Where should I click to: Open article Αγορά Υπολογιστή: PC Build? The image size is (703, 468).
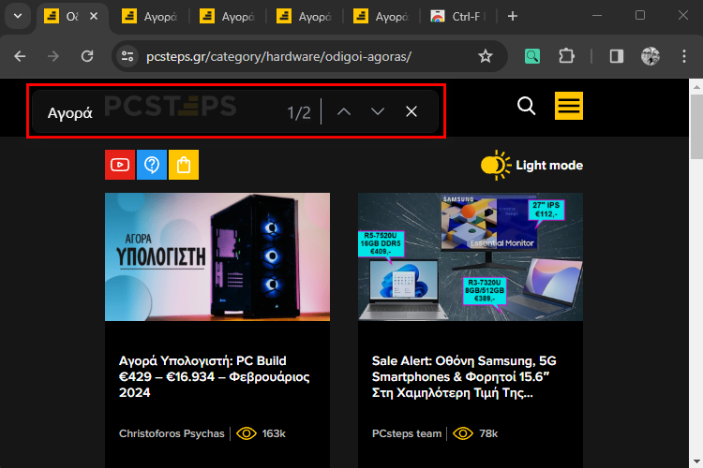coord(215,376)
